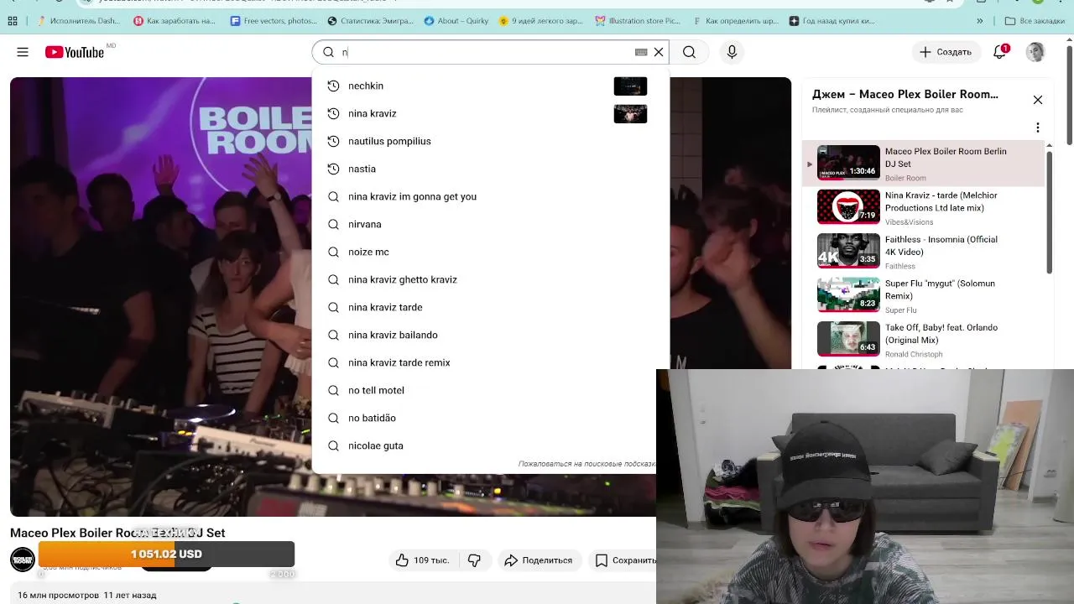This screenshot has width=1074, height=604.
Task: Expand the bookmarks overflow chevron
Action: [x=980, y=21]
